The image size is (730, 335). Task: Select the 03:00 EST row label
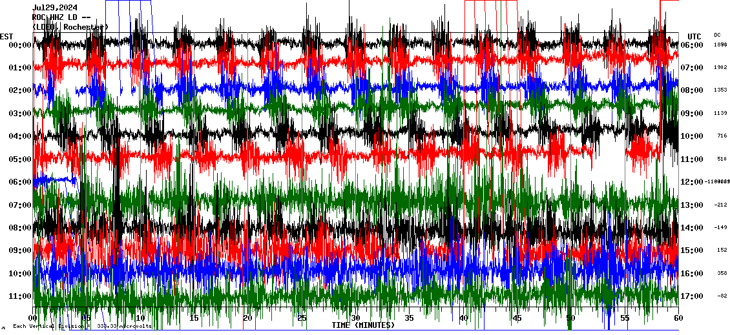(x=21, y=114)
